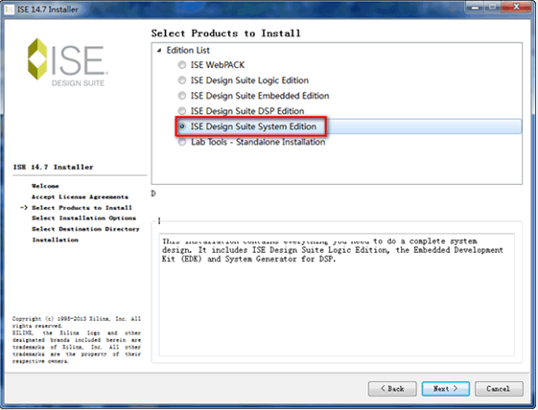Go Back to the previous installer step
This screenshot has width=538, height=410.
click(x=392, y=389)
